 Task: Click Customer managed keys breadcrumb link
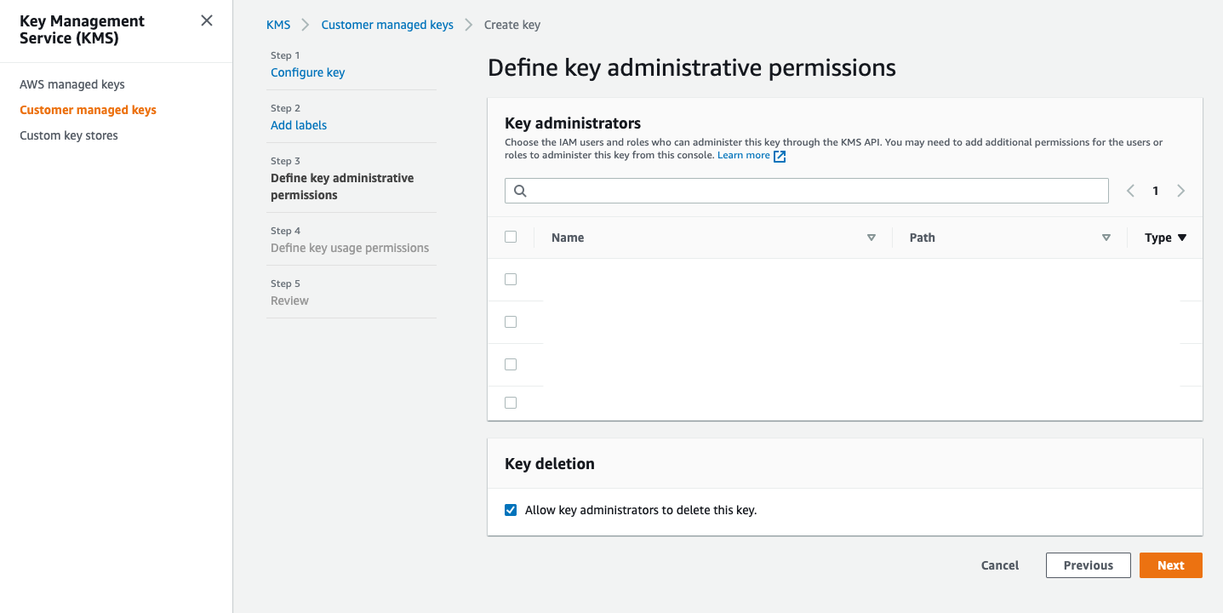(387, 25)
